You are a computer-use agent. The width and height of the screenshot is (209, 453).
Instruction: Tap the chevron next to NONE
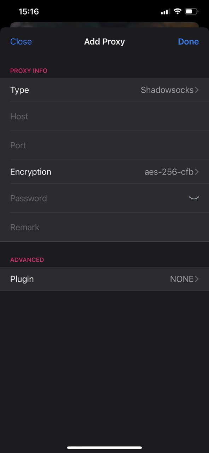pyautogui.click(x=197, y=279)
